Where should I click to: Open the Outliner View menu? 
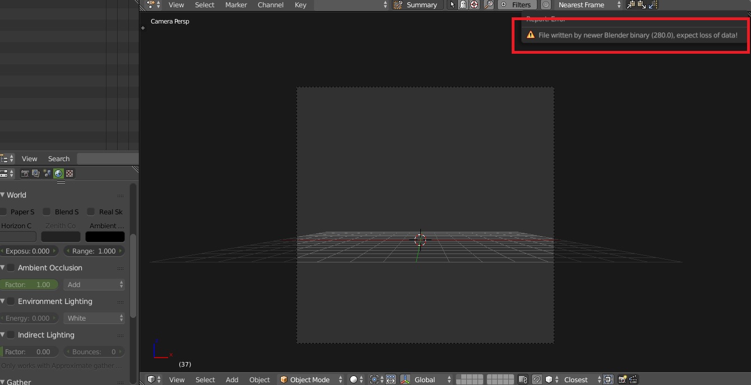tap(29, 159)
